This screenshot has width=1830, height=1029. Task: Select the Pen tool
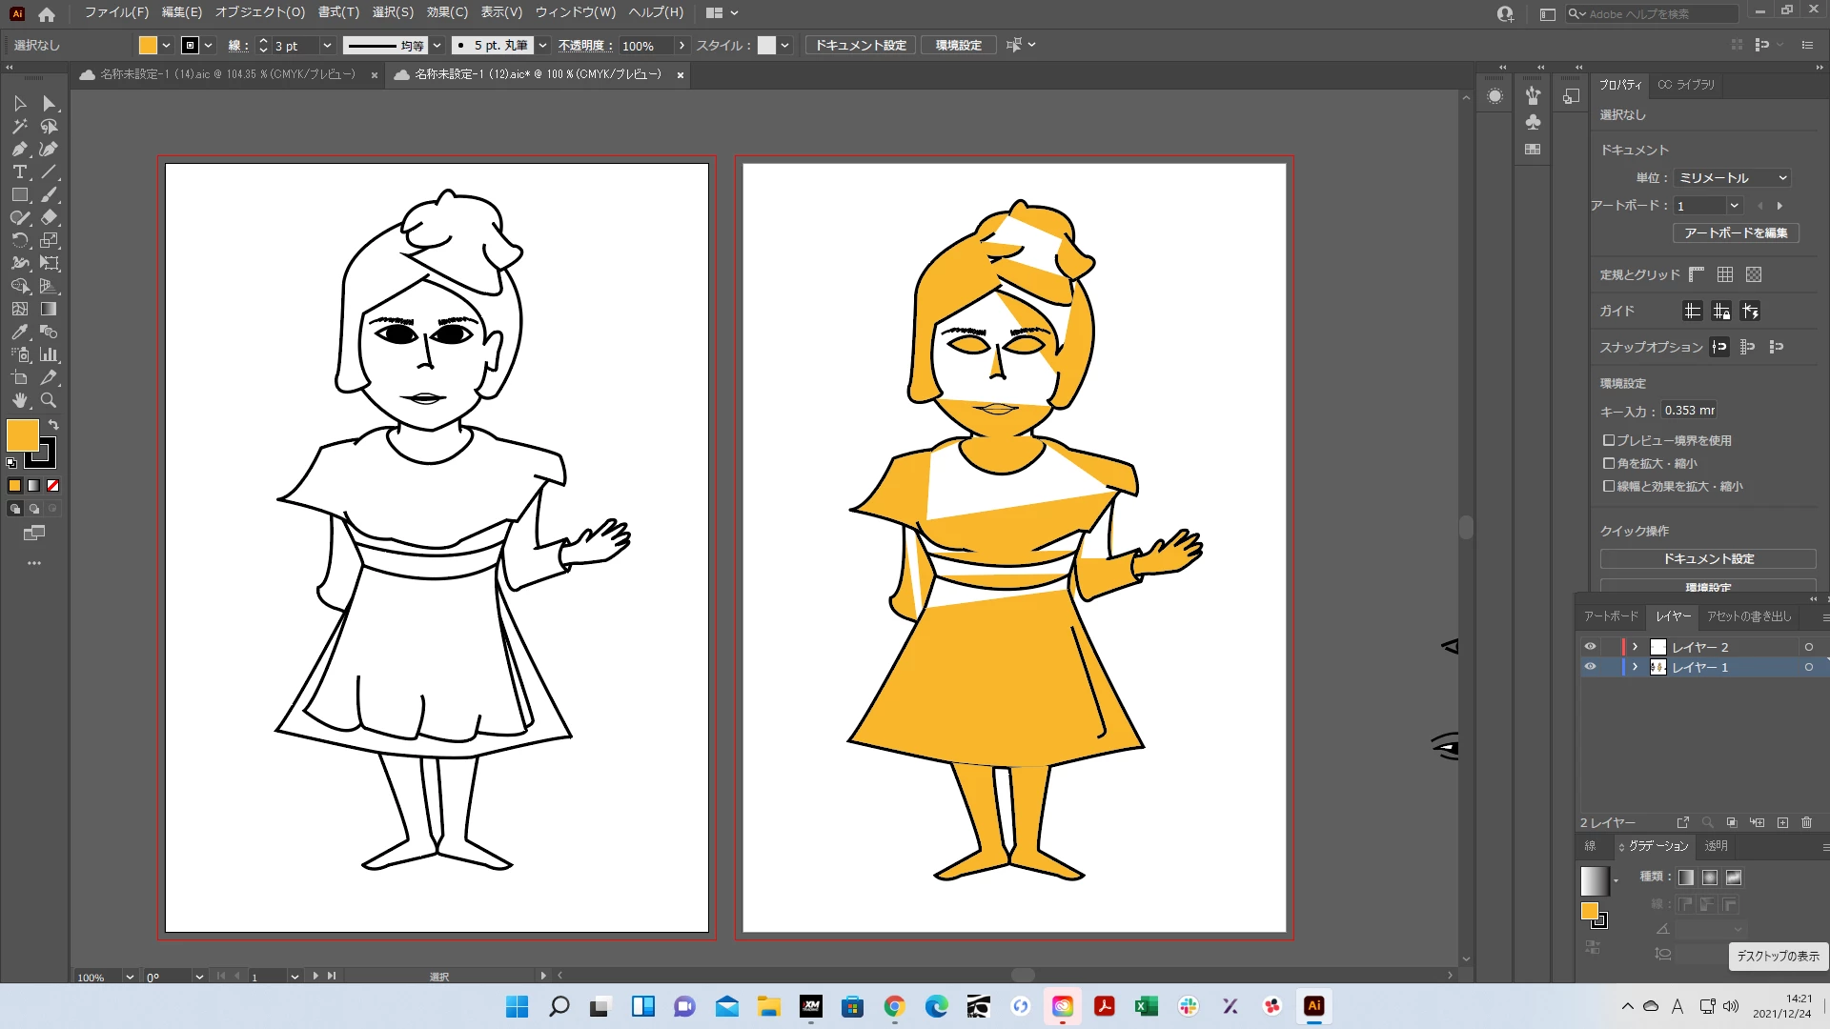click(x=19, y=149)
